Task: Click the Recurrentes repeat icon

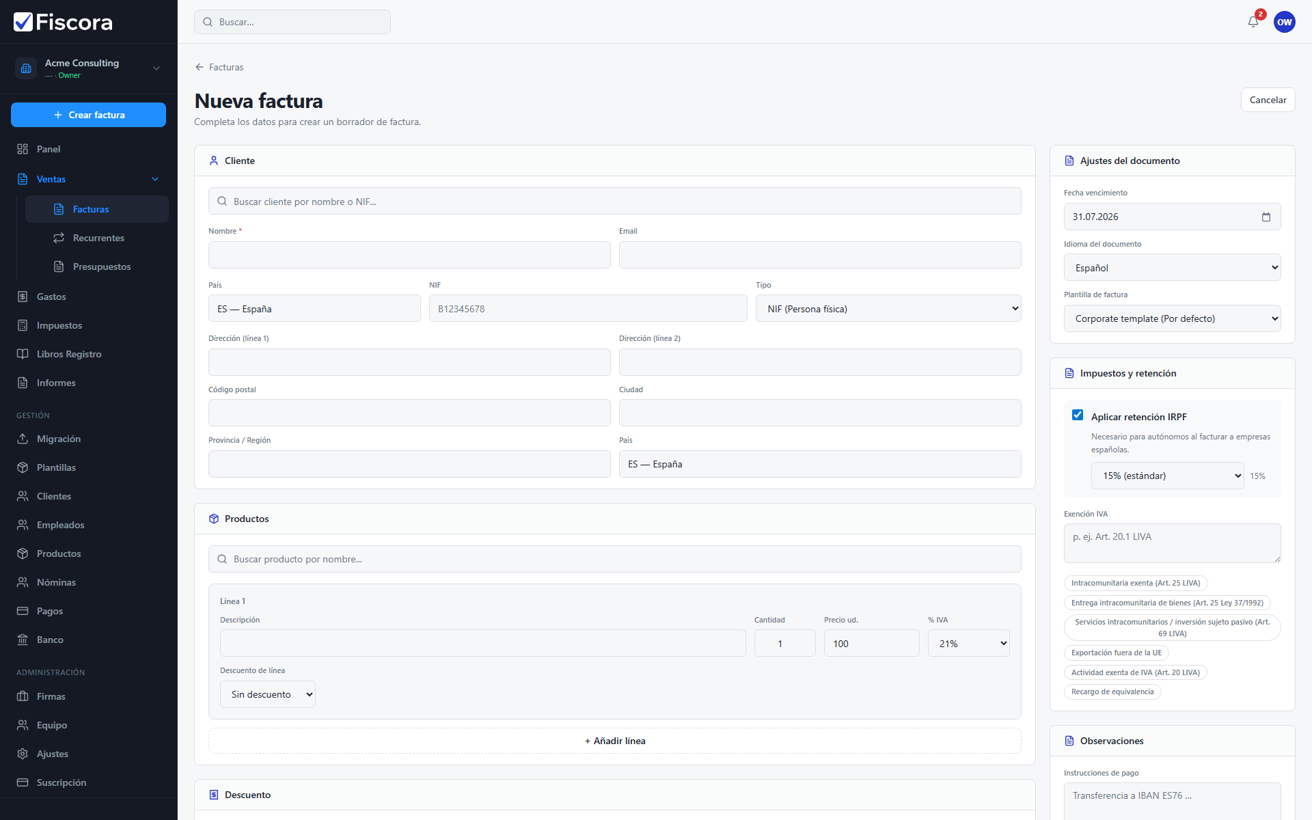Action: click(59, 238)
